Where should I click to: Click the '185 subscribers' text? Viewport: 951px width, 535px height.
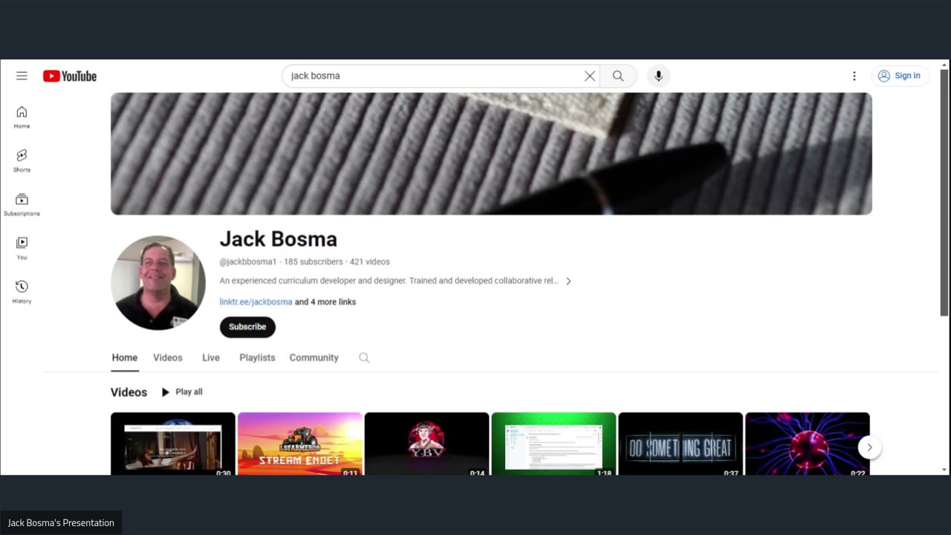(314, 262)
